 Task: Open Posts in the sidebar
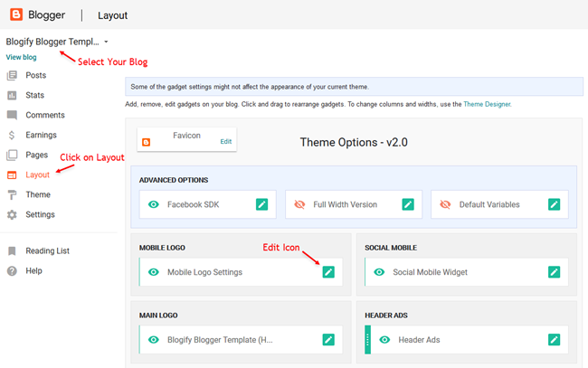coord(36,75)
